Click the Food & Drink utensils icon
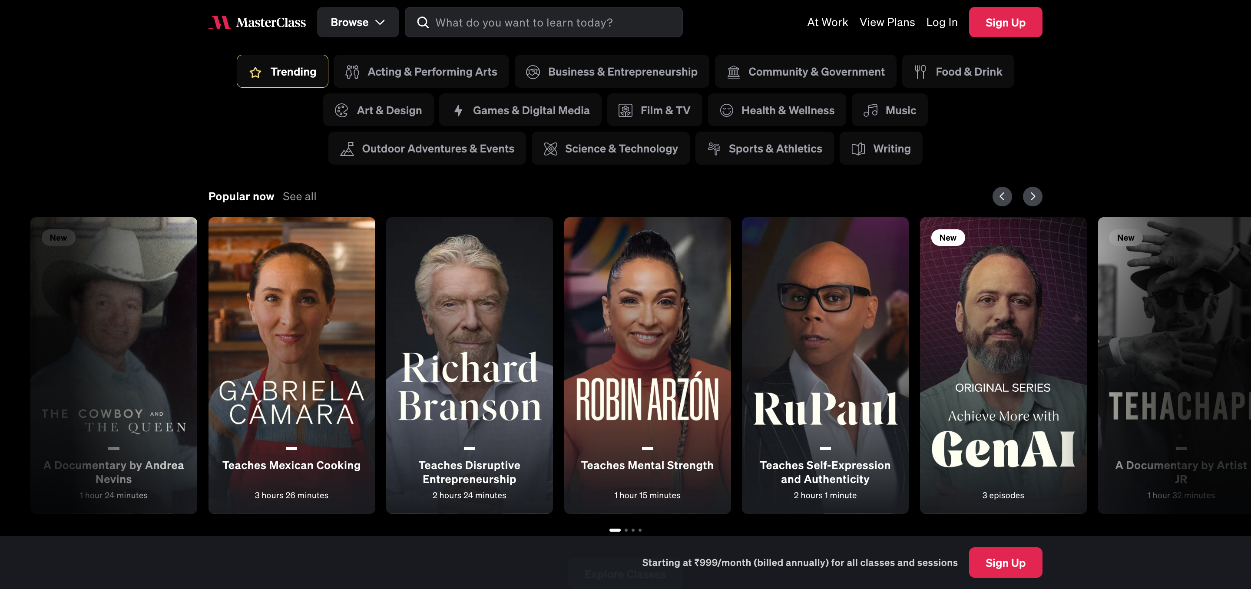The image size is (1251, 589). pos(920,72)
